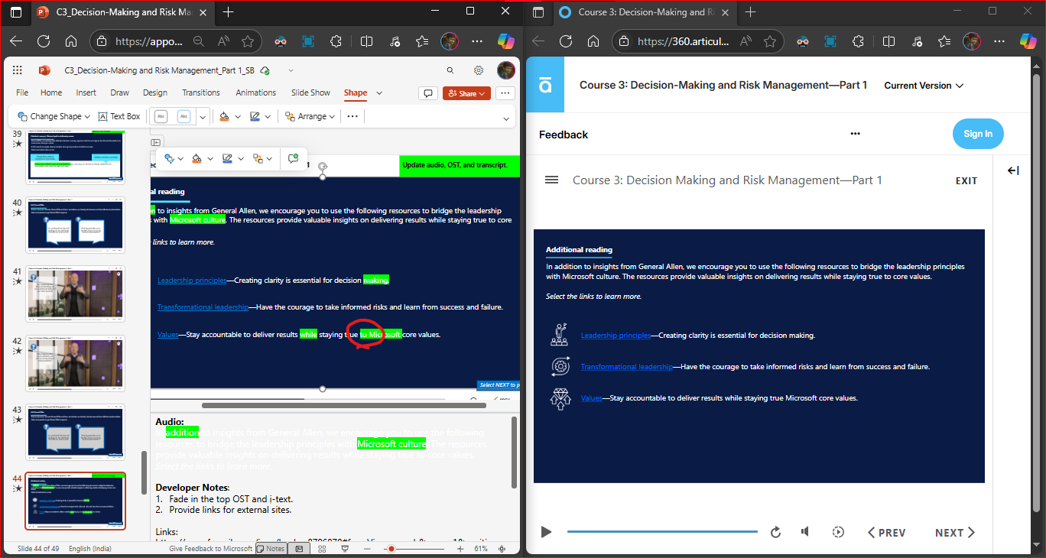Open Current Version dropdown in Review 360

coord(924,86)
